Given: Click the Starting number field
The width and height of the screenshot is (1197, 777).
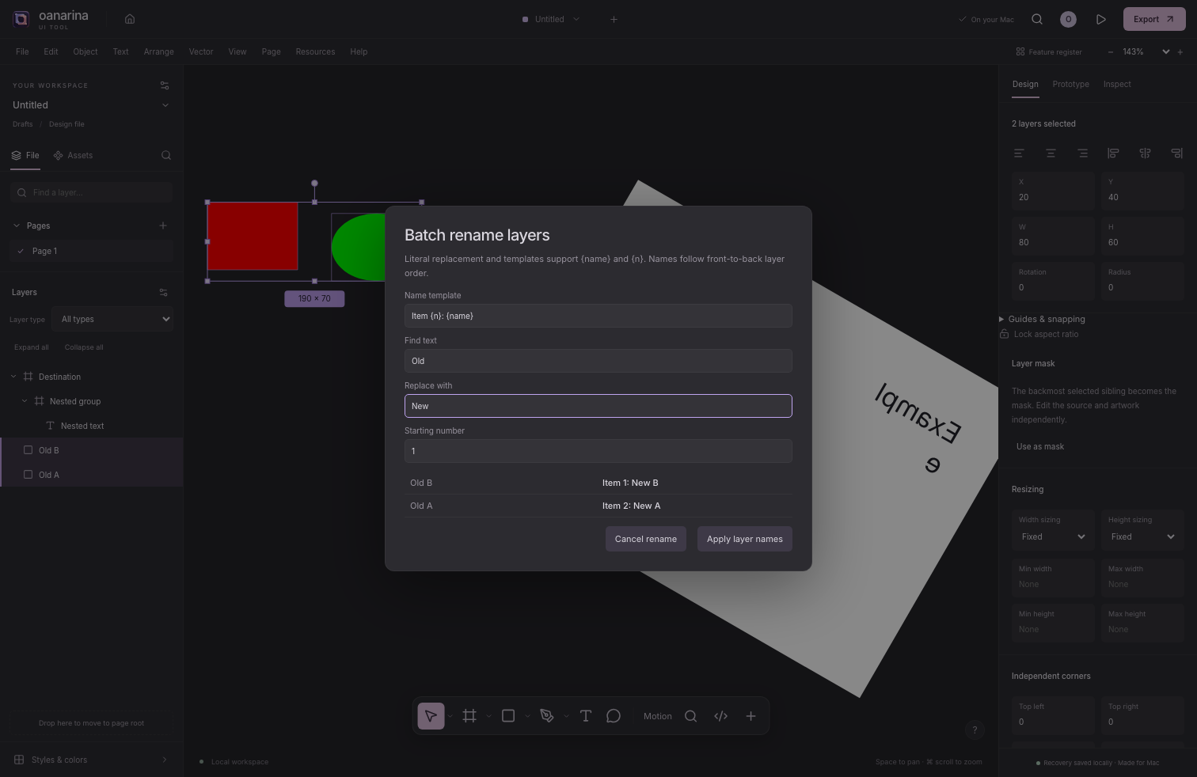Looking at the screenshot, I should (x=598, y=451).
